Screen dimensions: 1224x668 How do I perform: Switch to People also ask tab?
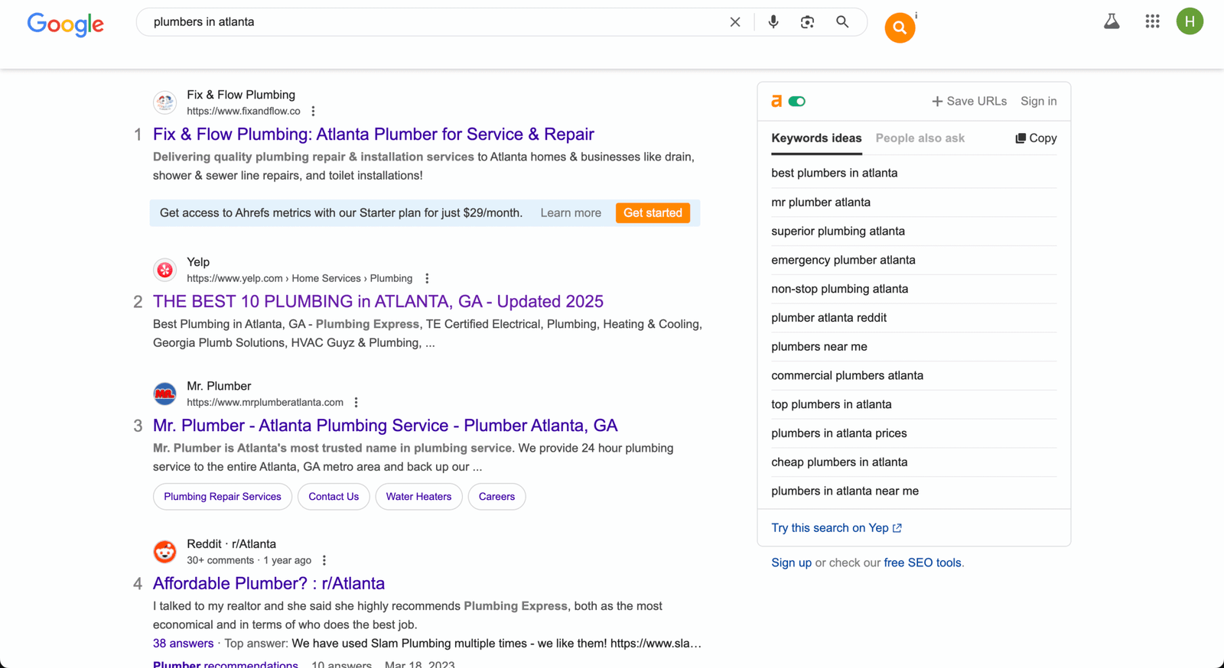920,138
